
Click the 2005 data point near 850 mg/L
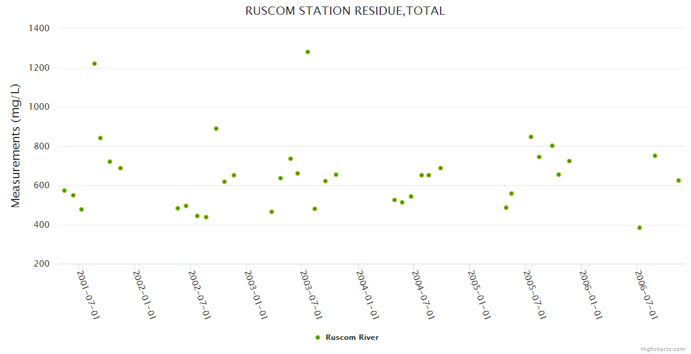531,137
